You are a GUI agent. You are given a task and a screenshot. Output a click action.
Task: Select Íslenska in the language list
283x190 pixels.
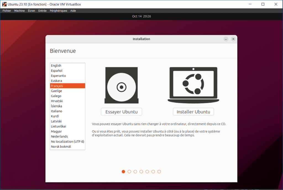click(67, 106)
